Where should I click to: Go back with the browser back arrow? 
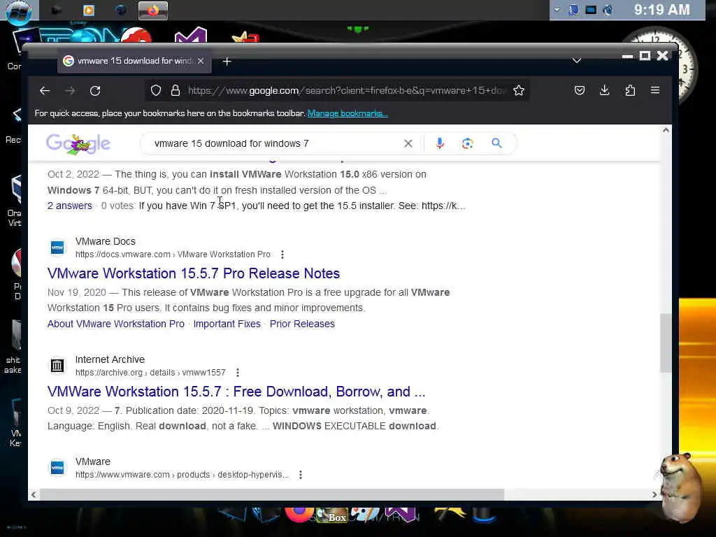[x=44, y=90]
